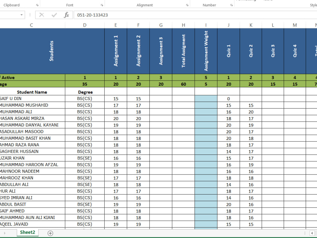The height and width of the screenshot is (238, 317).
Task: Select the ASADULLAH MASOOD cell
Action: click(32, 132)
